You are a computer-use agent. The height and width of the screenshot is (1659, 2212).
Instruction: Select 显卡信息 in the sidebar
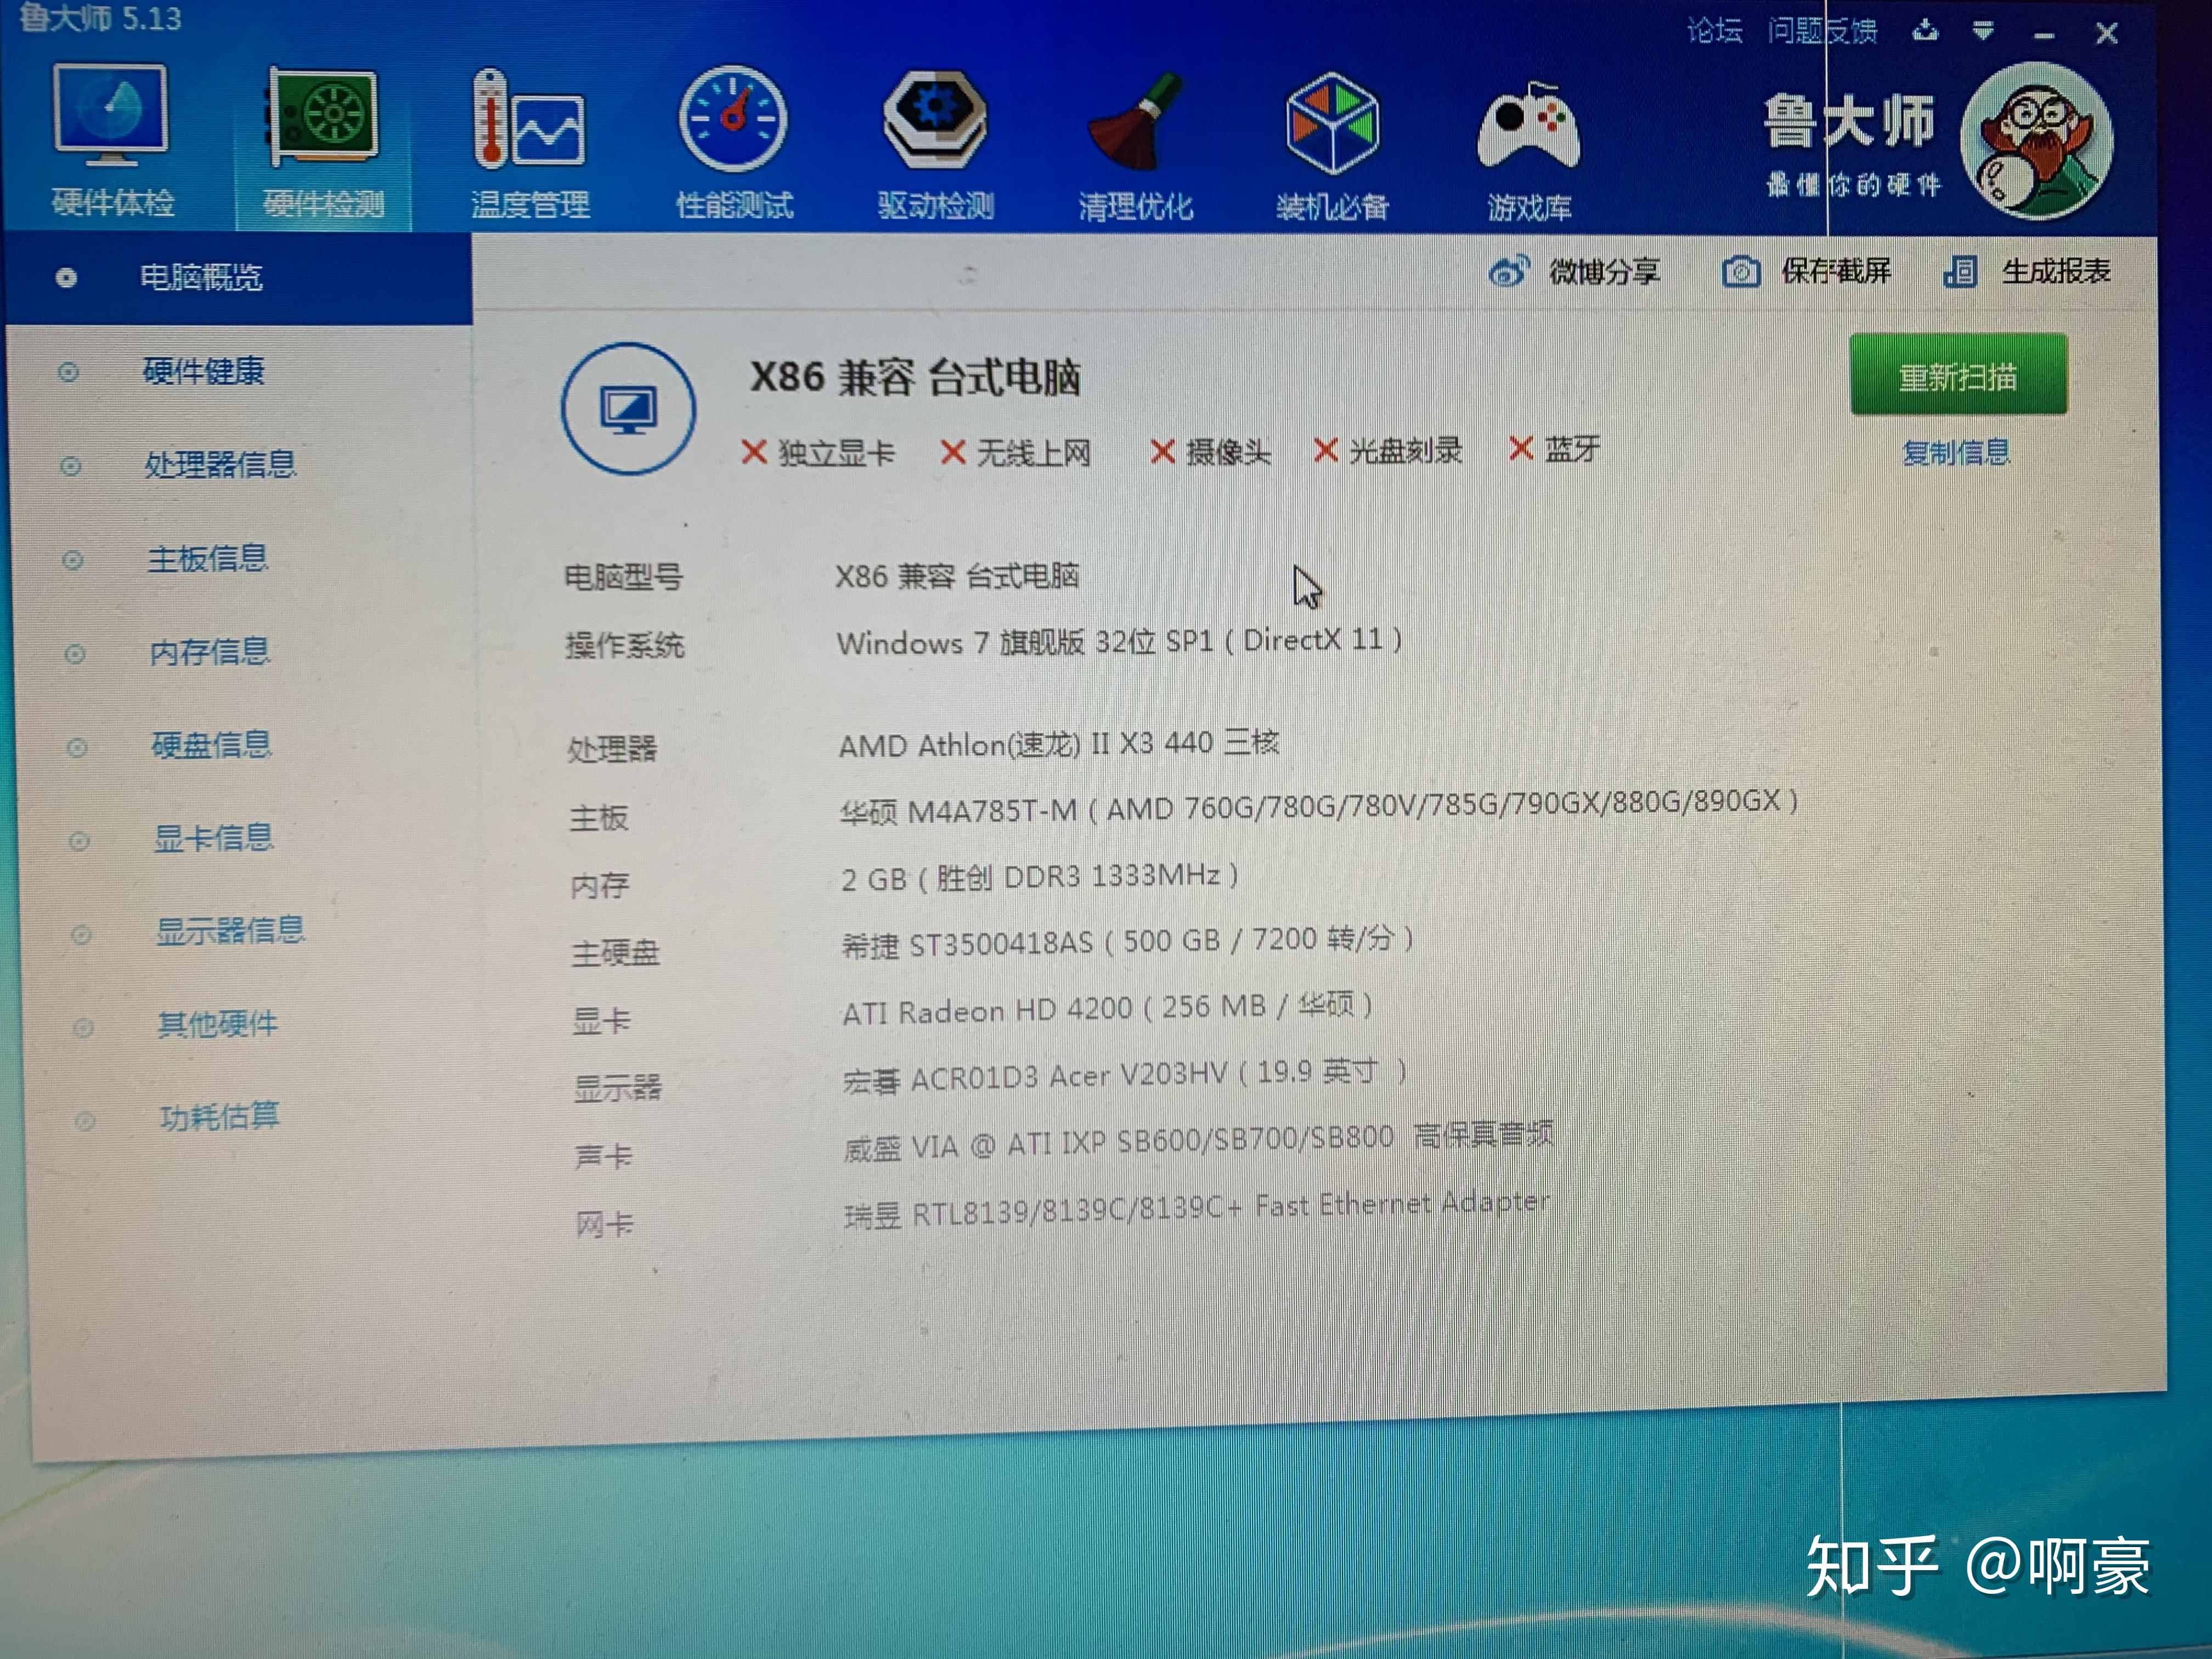coord(213,838)
